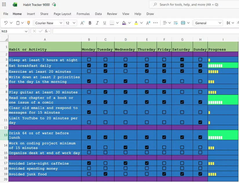Click the text alignment icon
The height and width of the screenshot is (183, 239).
pos(165,23)
